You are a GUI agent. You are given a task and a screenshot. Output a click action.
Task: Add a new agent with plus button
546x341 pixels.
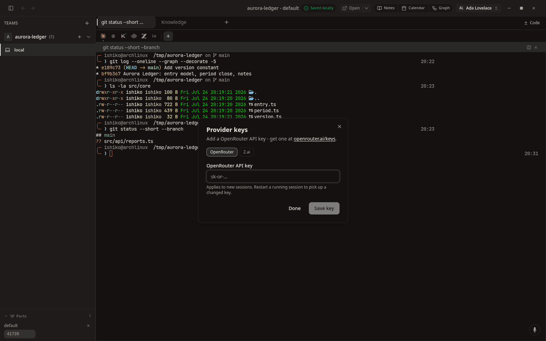168,36
